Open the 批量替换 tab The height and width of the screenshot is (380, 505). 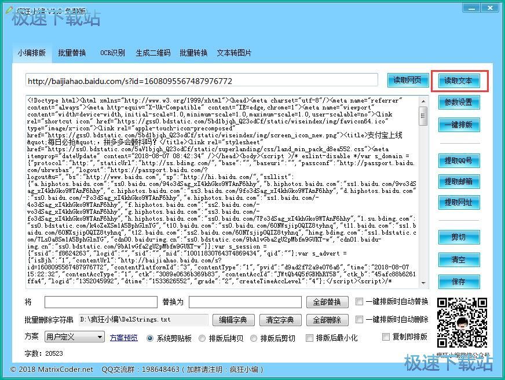(x=72, y=53)
